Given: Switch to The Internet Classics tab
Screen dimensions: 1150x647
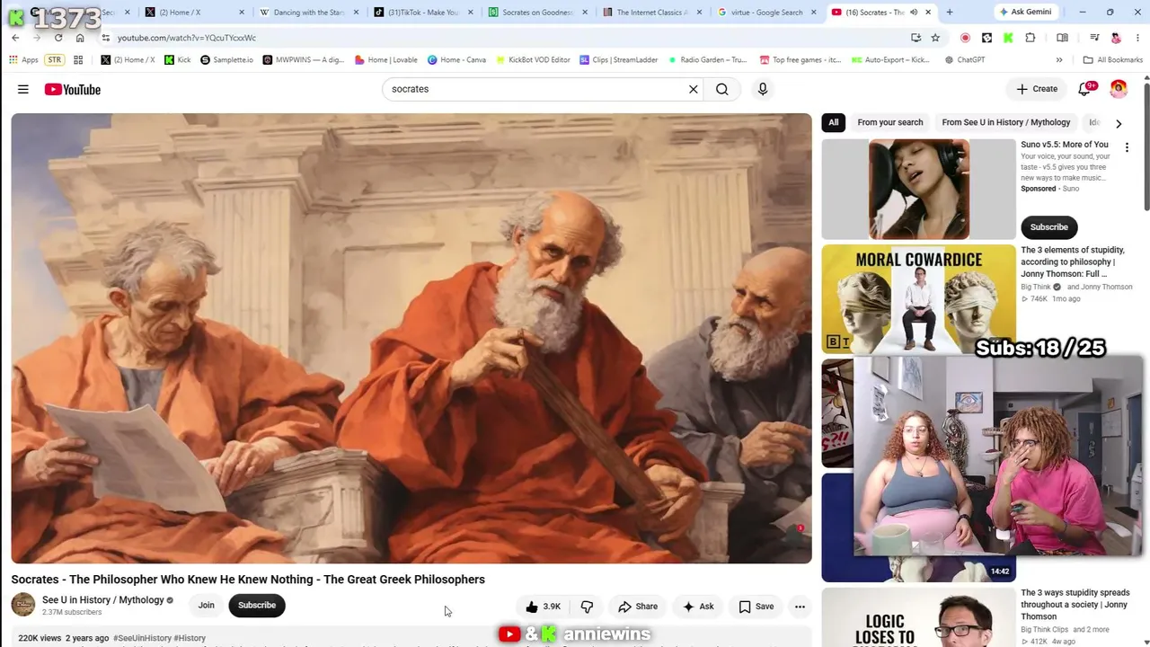Looking at the screenshot, I should [650, 13].
